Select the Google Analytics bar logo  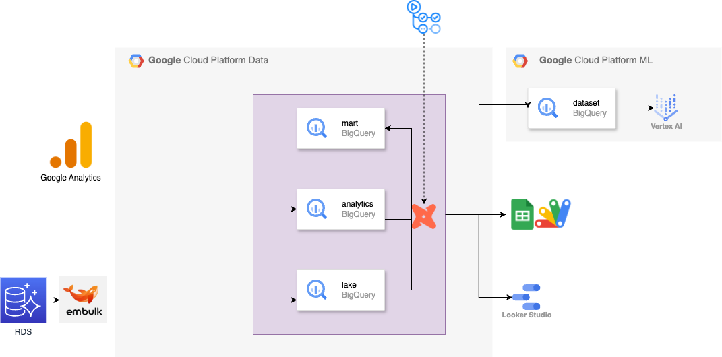pyautogui.click(x=71, y=144)
